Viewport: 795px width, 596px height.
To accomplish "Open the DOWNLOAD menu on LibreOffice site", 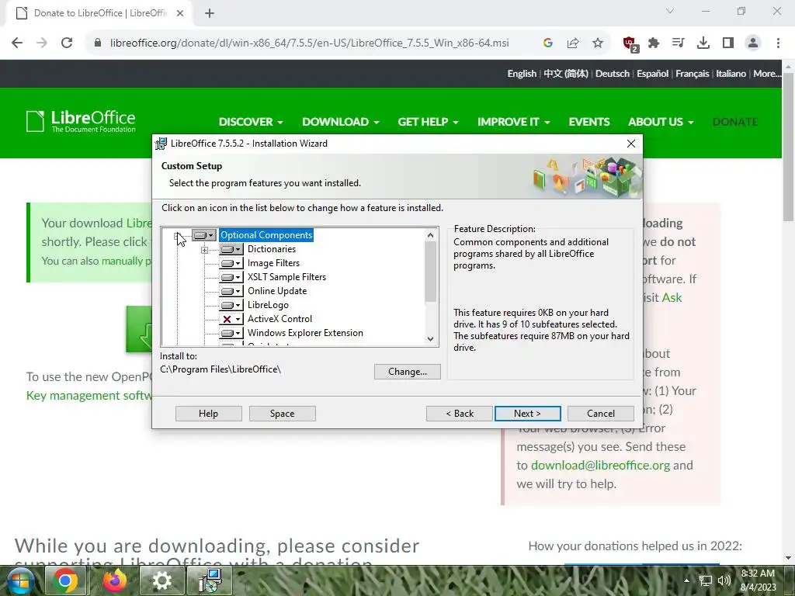I will click(x=341, y=122).
